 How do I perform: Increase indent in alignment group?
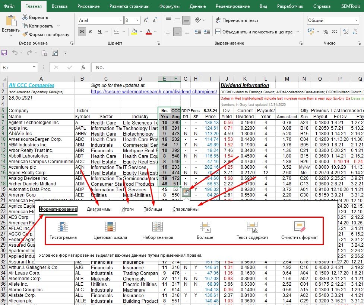pyautogui.click(x=207, y=32)
